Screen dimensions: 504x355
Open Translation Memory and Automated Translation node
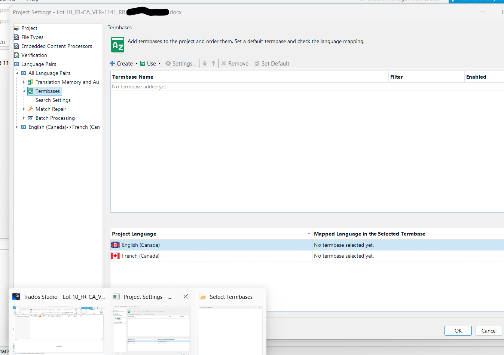tap(67, 82)
